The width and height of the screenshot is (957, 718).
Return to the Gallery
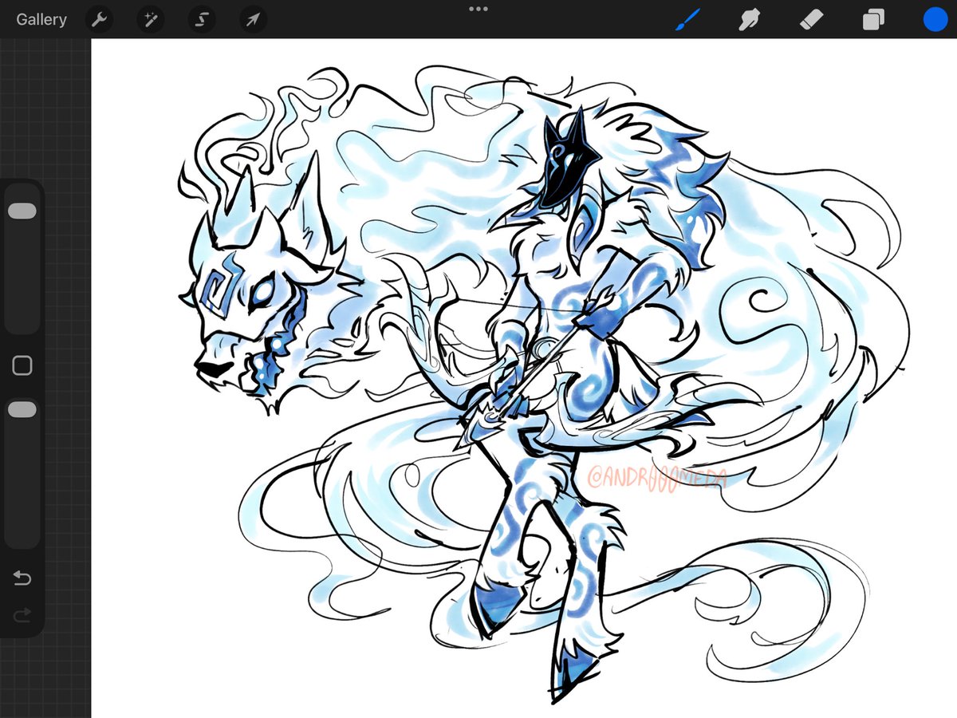pos(41,19)
